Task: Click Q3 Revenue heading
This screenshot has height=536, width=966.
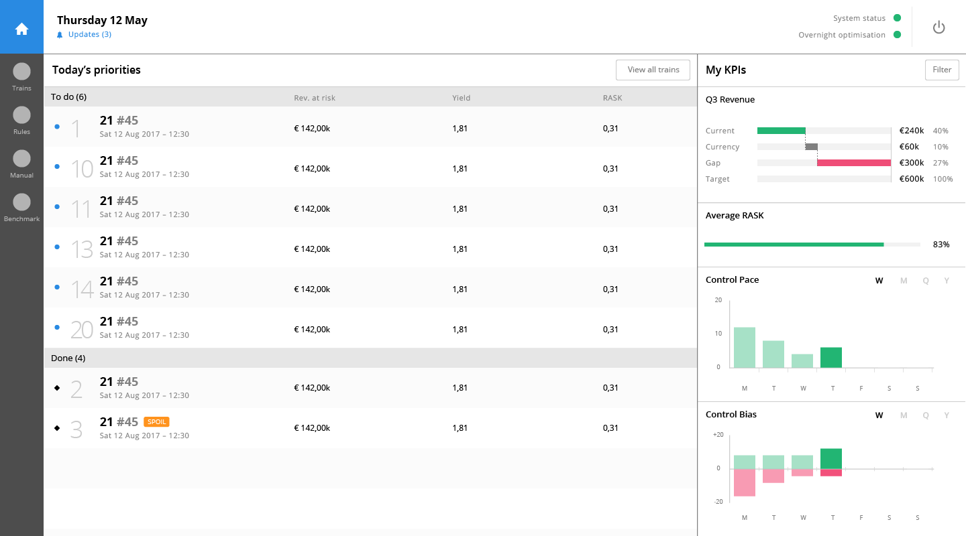Action: click(730, 100)
